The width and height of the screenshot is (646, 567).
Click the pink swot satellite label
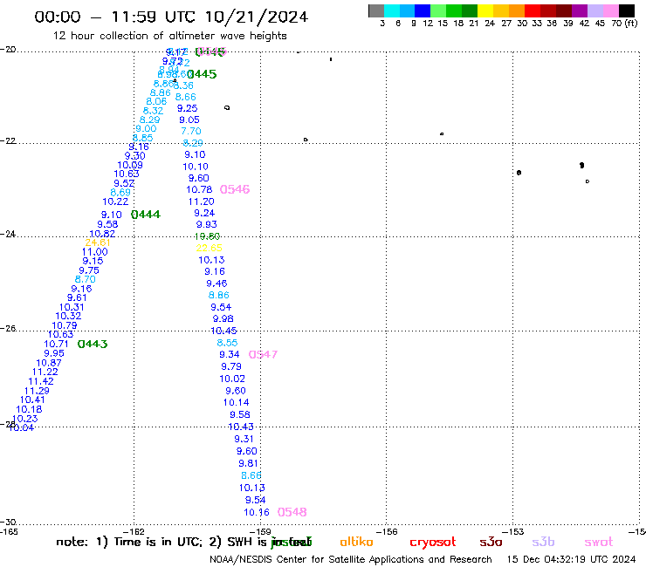coord(599,543)
